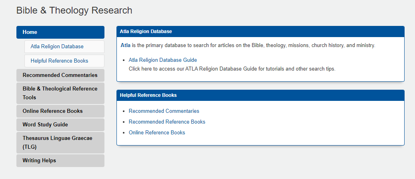Image resolution: width=415 pixels, height=179 pixels.
Task: Click the Helpful Reference Books box header
Action: click(261, 95)
